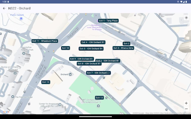191x119 pixels.
Task: Open the Exit 7 - ION Orchard L1 marker
Action: coord(98,73)
